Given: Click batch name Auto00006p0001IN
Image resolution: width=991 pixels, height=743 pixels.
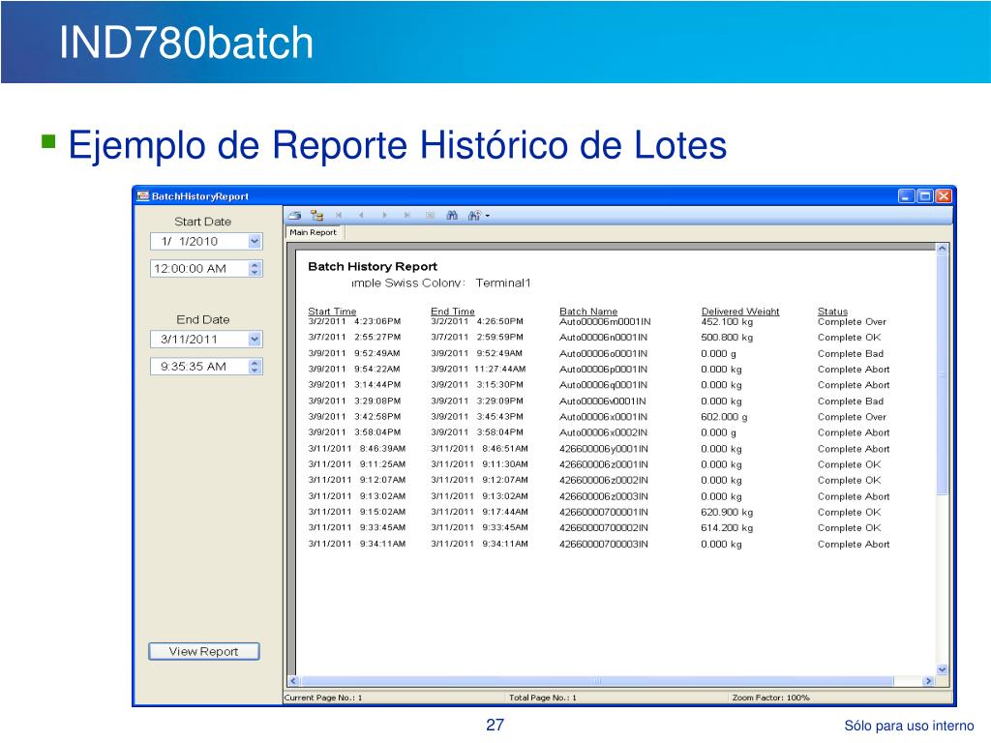Looking at the screenshot, I should (604, 369).
